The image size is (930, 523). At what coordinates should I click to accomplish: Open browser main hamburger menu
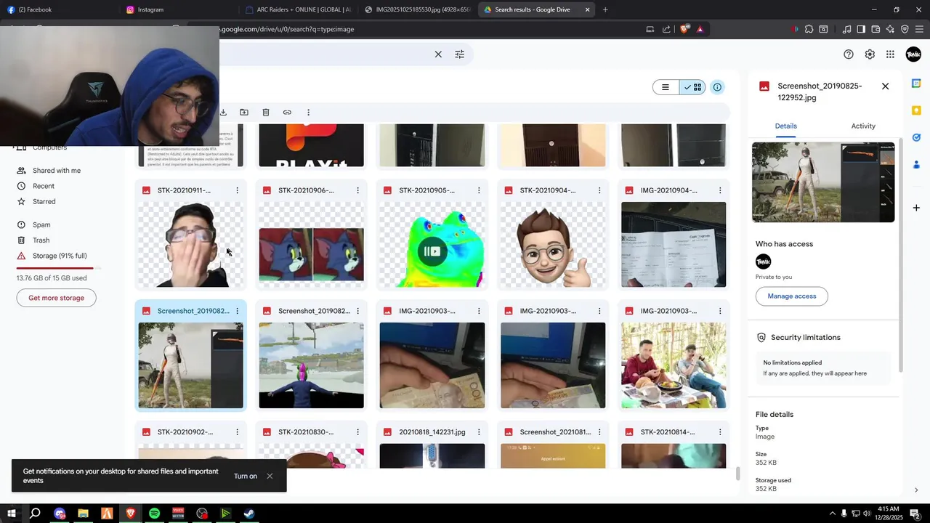(919, 29)
